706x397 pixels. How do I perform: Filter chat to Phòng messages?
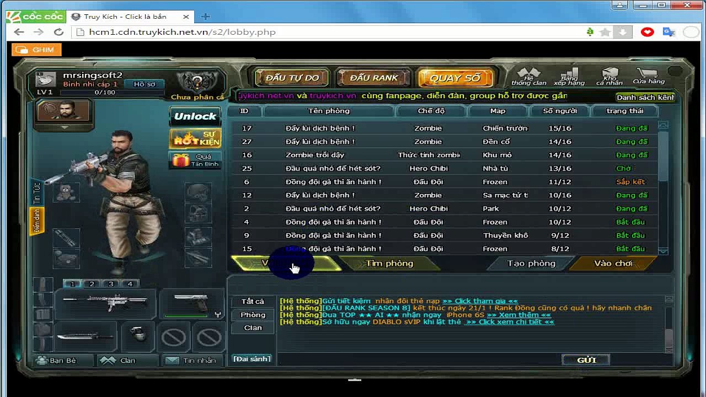pyautogui.click(x=253, y=315)
